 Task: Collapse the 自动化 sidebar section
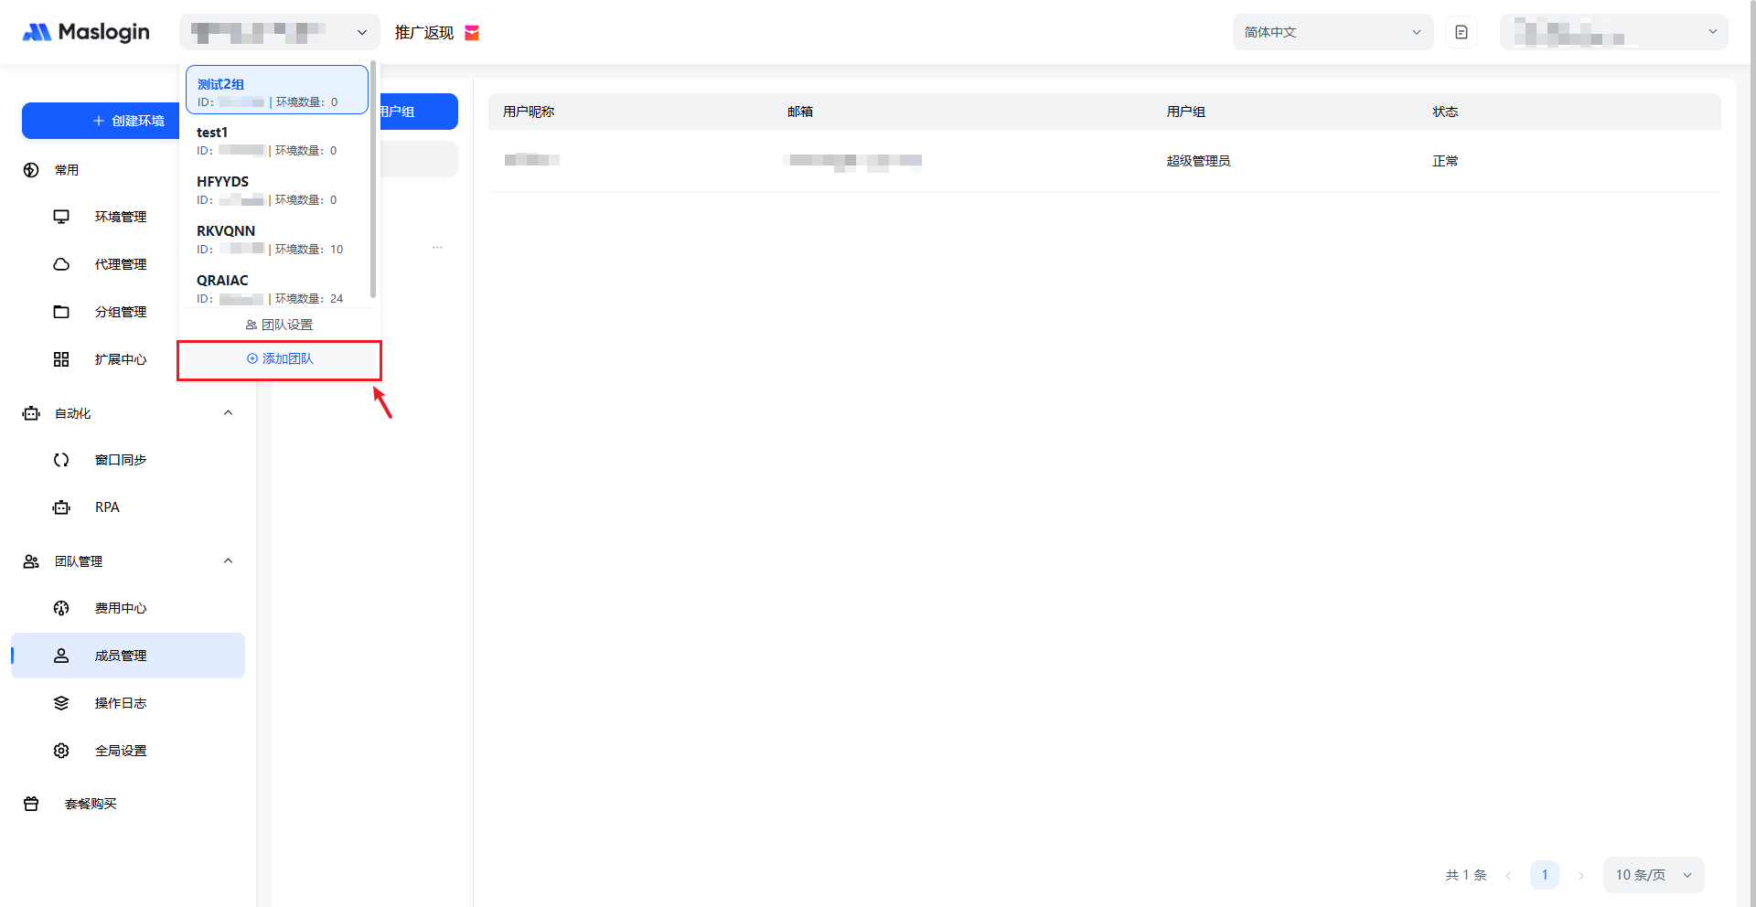pyautogui.click(x=228, y=413)
